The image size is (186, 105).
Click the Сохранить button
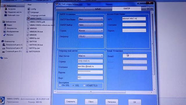[x=71, y=101]
